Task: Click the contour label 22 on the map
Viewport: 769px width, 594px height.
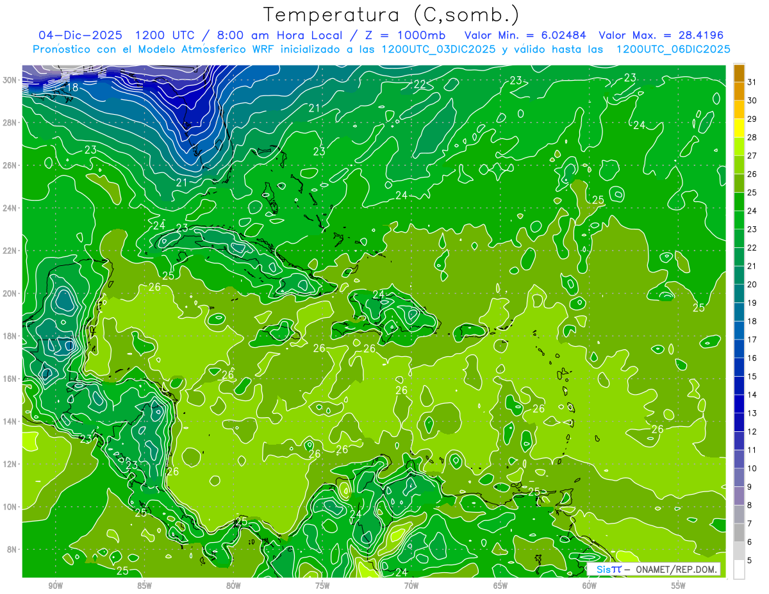Action: point(420,85)
